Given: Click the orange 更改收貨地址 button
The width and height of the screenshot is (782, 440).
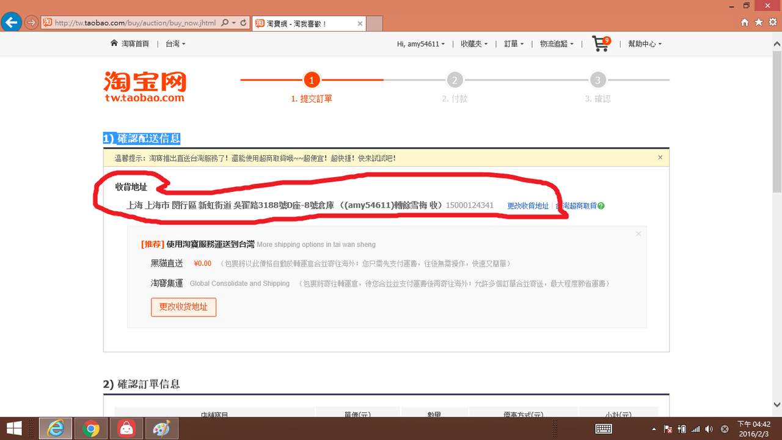Looking at the screenshot, I should tap(183, 307).
